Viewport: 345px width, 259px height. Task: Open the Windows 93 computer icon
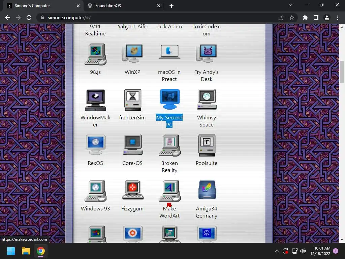pos(95,191)
